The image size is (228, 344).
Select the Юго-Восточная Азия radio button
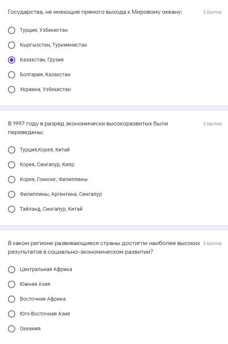(x=12, y=314)
